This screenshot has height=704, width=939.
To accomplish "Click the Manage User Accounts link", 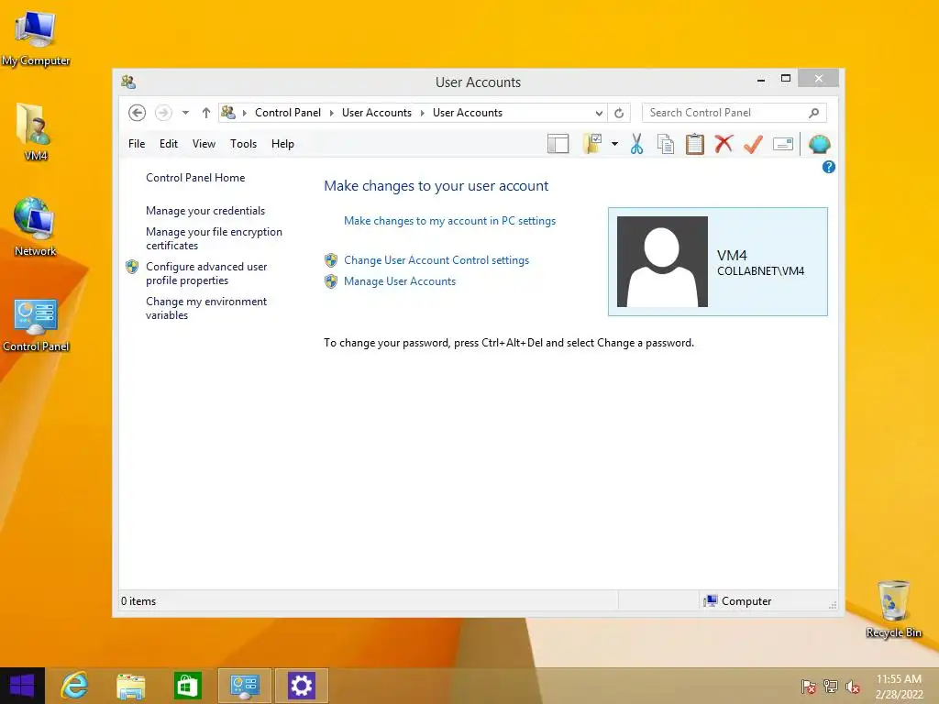I will 400,281.
